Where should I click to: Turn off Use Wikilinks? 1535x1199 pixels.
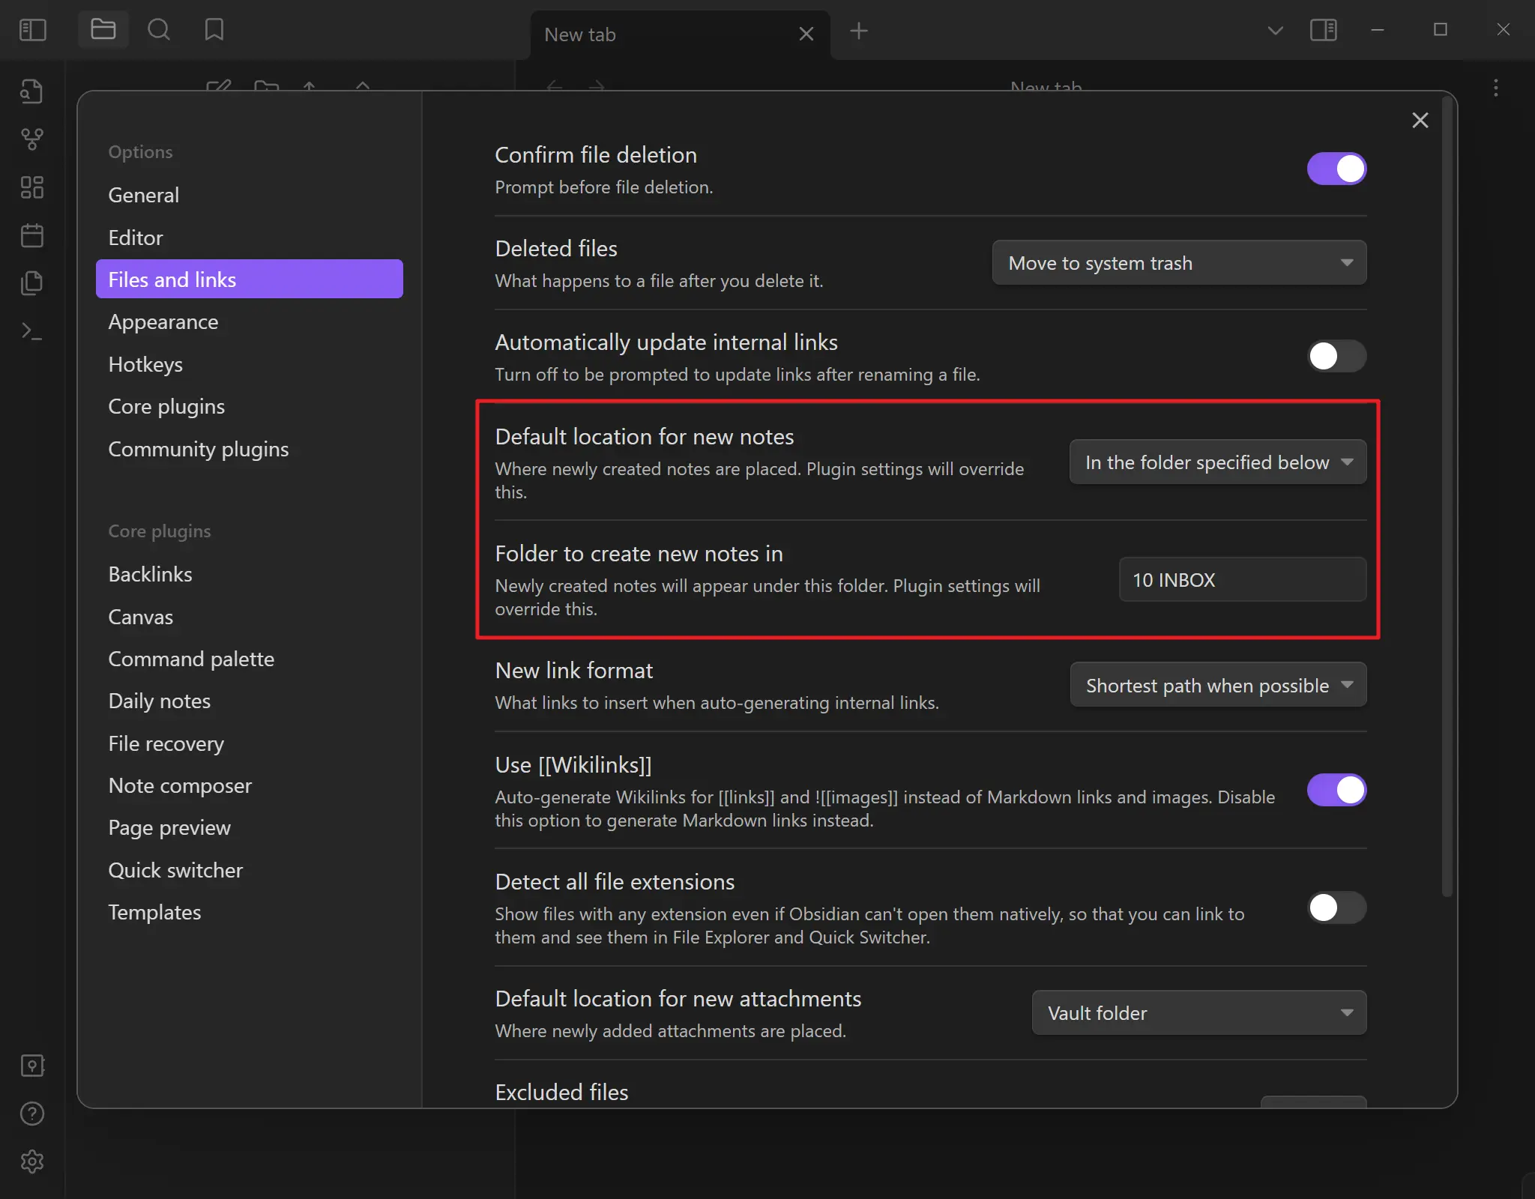[x=1336, y=790]
